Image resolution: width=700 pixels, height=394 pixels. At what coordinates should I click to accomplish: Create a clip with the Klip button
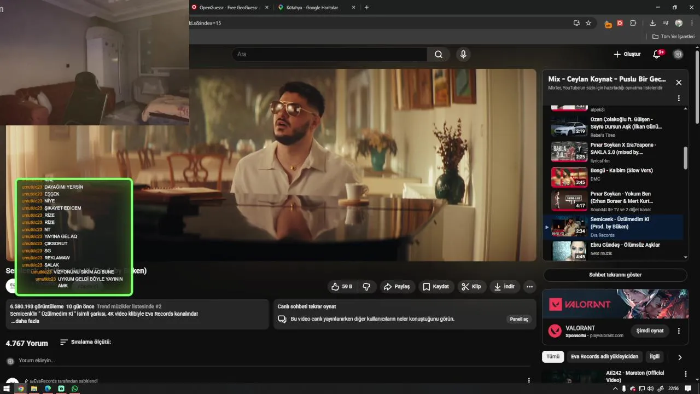[471, 286]
